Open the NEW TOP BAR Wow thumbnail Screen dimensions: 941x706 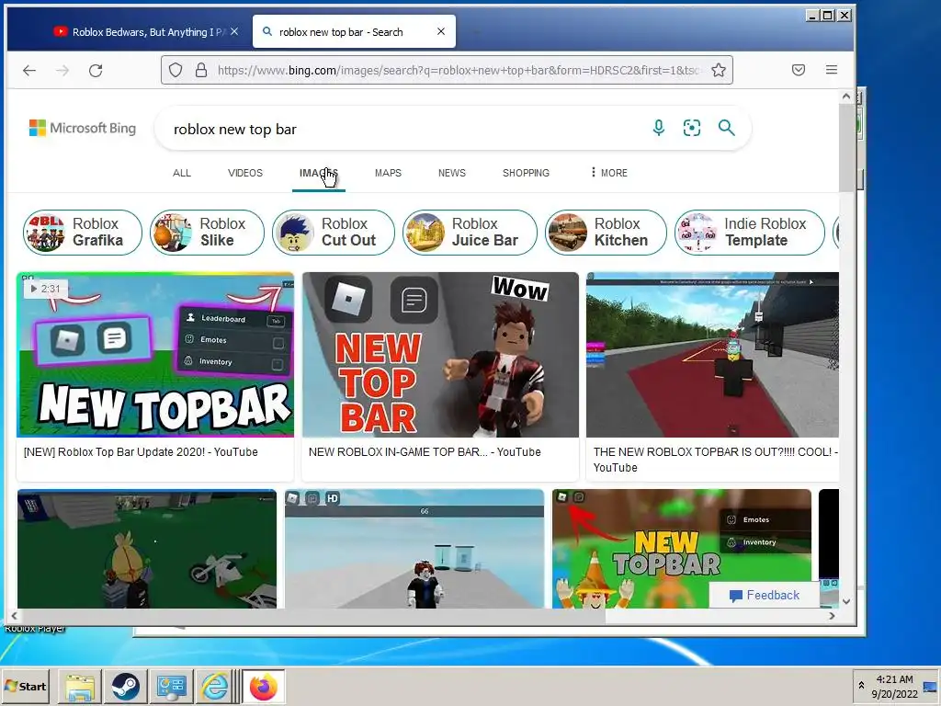pos(440,355)
